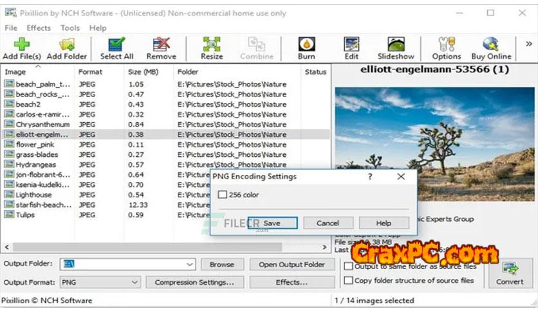Open the Tools menu
The width and height of the screenshot is (538, 311).
pos(70,28)
